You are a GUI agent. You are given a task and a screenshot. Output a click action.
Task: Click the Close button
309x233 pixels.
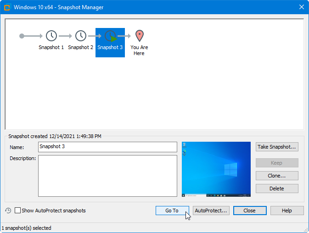(x=250, y=211)
